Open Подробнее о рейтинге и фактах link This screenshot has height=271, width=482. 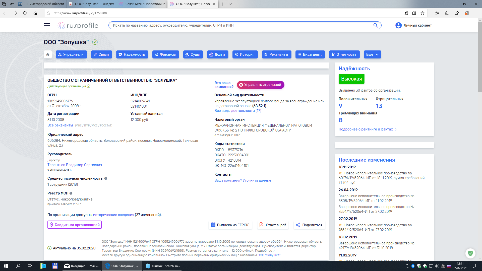pyautogui.click(x=368, y=129)
